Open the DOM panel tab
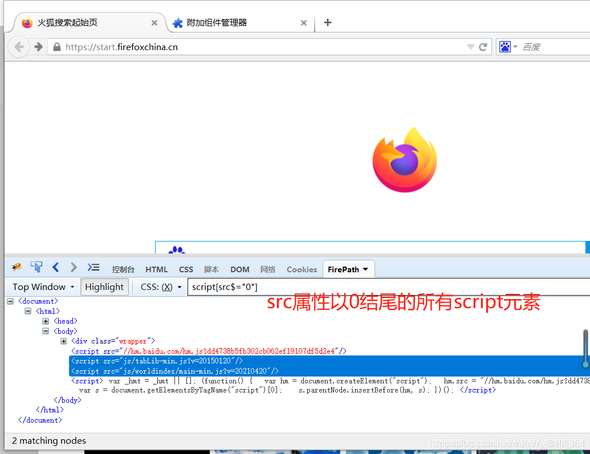Image resolution: width=590 pixels, height=454 pixels. tap(239, 269)
